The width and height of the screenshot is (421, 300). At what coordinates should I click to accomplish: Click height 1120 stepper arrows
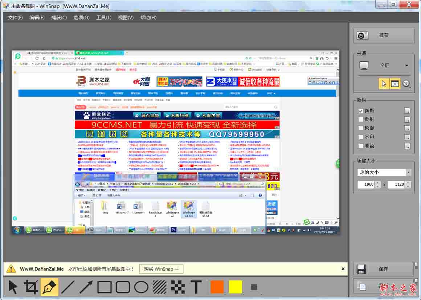408,185
